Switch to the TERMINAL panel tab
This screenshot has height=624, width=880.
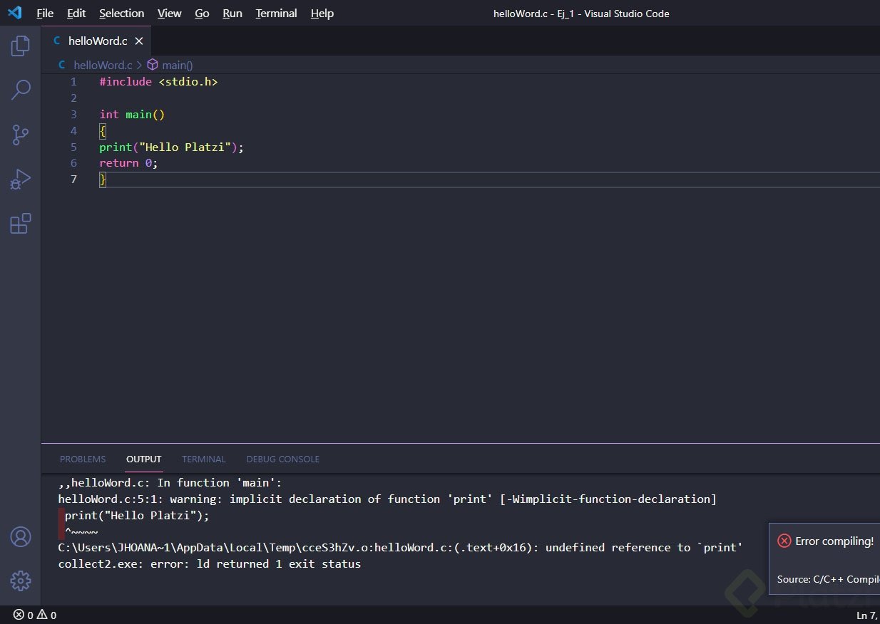pyautogui.click(x=203, y=459)
